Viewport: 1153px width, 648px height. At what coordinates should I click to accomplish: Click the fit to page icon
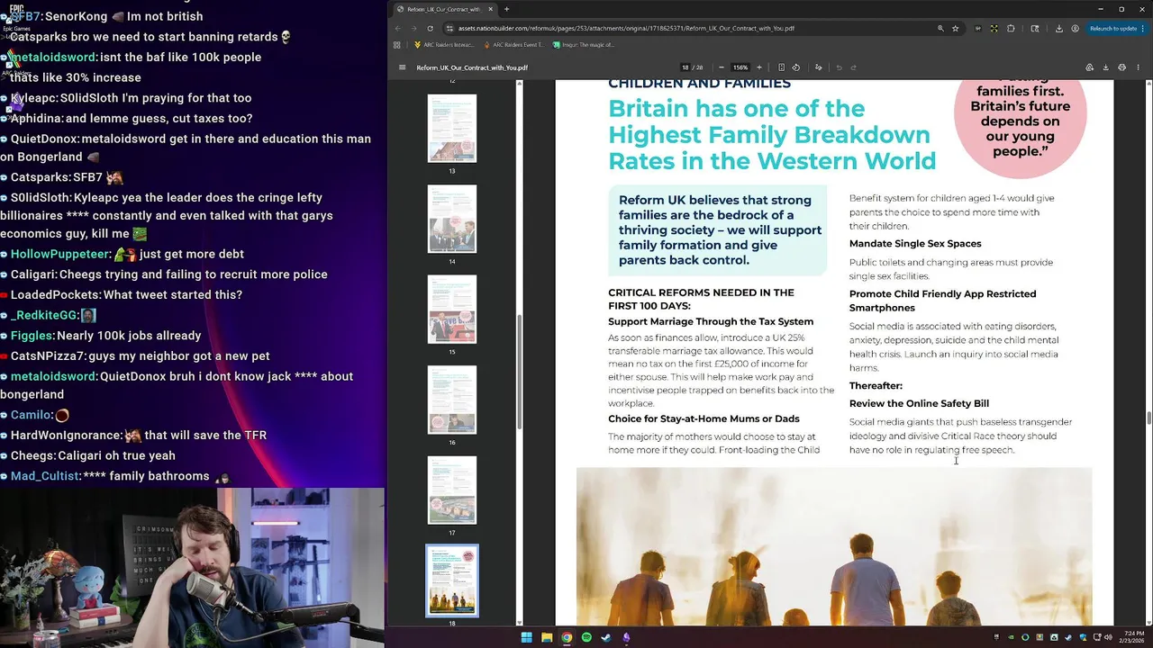point(781,67)
